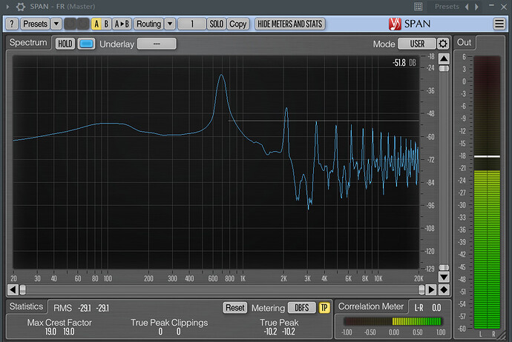Open title bar Presets menu
The image size is (512, 342).
coord(447,7)
